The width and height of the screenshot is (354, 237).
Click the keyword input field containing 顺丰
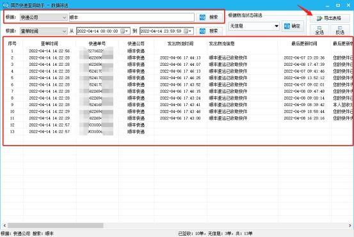(x=132, y=17)
